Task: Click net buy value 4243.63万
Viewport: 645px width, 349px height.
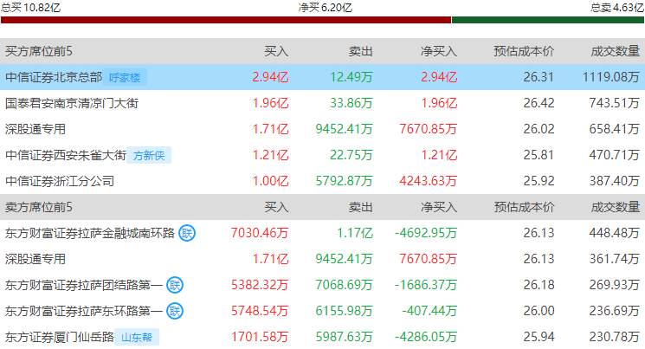Action: point(429,181)
